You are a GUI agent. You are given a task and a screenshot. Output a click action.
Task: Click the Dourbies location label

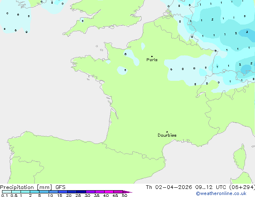[167, 135]
